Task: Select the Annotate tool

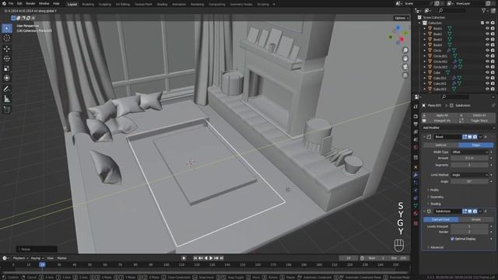Action: tap(7, 89)
